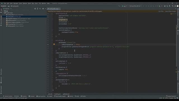The width and height of the screenshot is (179, 101).
Task: Open the File menu
Action: [5, 3]
